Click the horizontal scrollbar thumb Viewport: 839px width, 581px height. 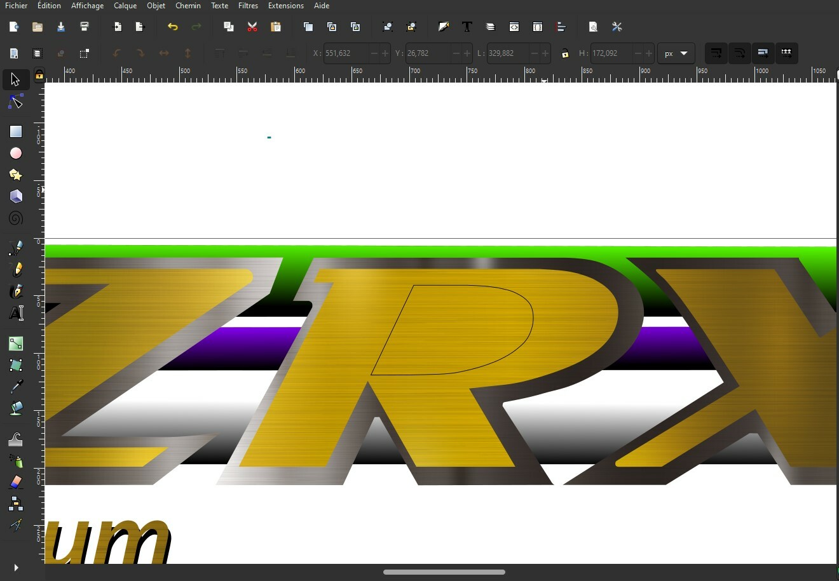(444, 572)
